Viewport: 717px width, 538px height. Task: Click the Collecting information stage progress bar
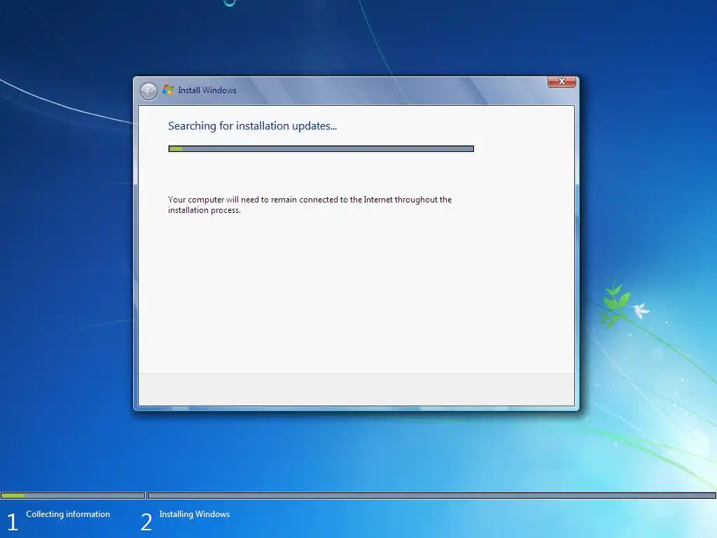73,495
